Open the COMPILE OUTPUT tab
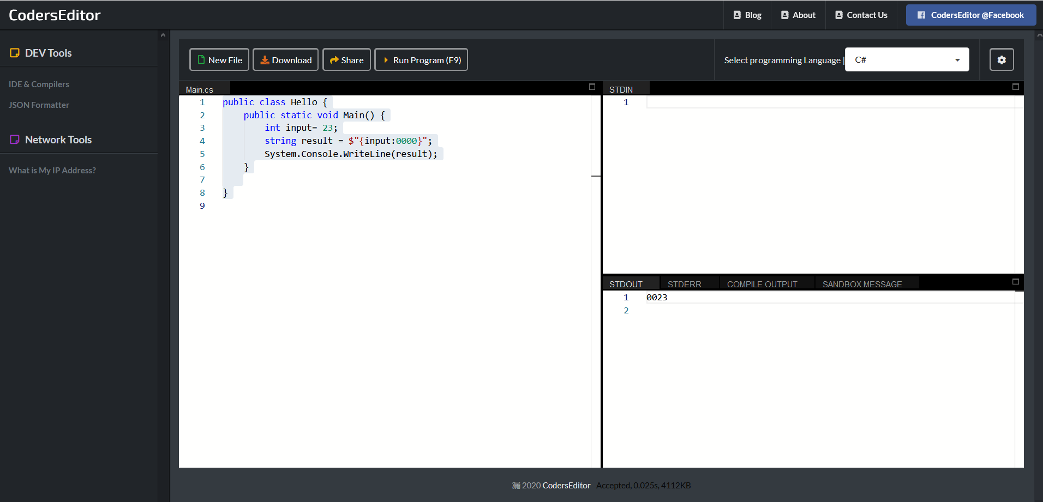Image resolution: width=1043 pixels, height=502 pixels. (x=762, y=284)
